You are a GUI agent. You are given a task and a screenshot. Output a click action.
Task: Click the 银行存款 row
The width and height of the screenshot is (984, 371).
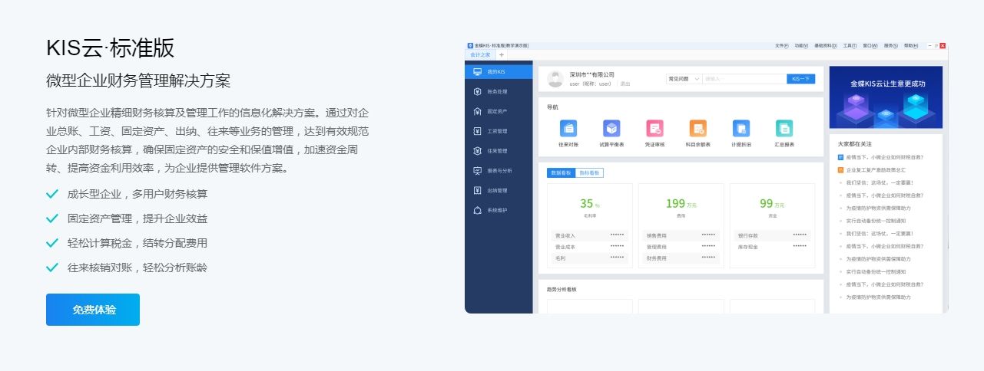(x=772, y=235)
